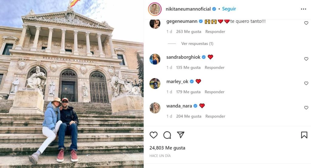Reply to gegeneumann's comment
Image resolution: width=311 pixels, height=168 pixels.
[x=215, y=32]
